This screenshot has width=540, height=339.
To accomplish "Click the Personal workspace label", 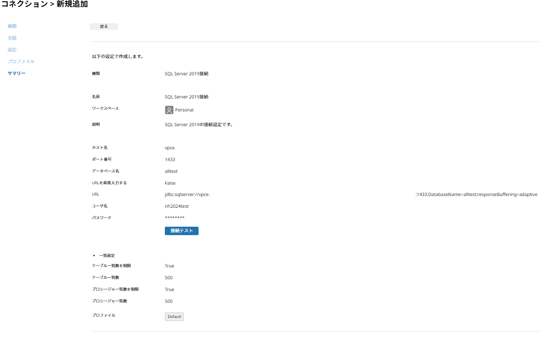I will tap(184, 110).
